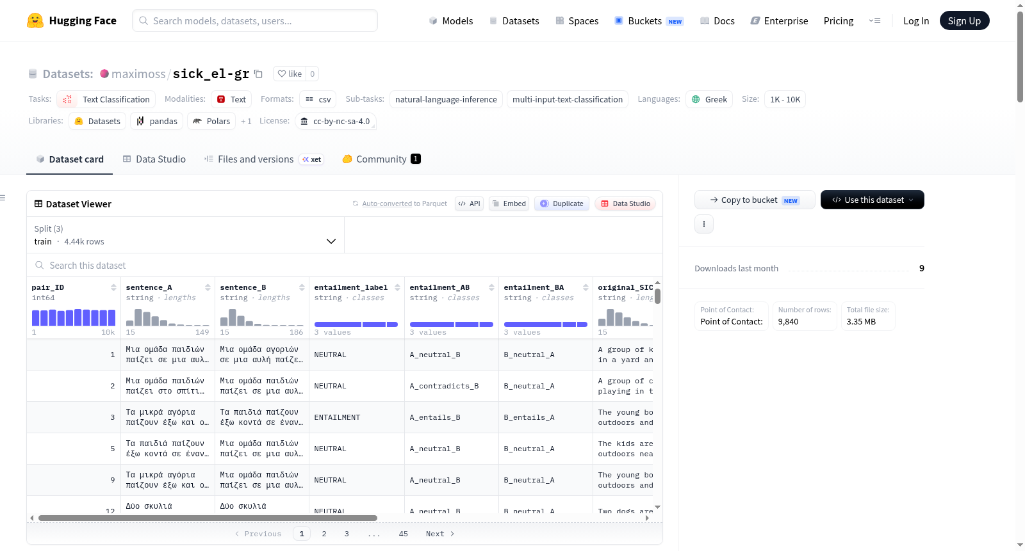The image size is (1025, 551).
Task: Click the 1K - 10K size tag
Action: pyautogui.click(x=785, y=99)
